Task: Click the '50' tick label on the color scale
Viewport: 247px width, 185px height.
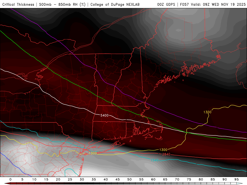Action: [x=129, y=179]
